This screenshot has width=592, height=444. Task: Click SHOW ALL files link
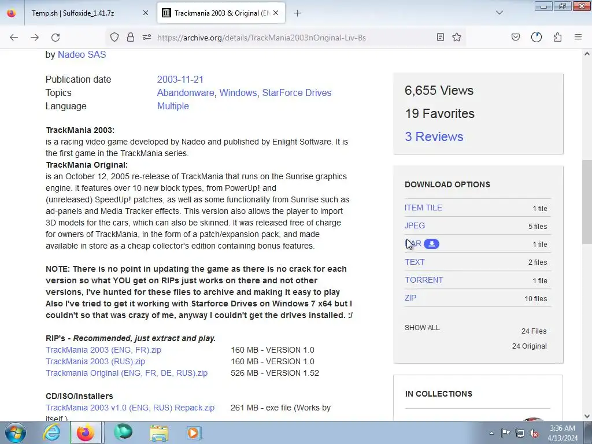pyautogui.click(x=422, y=328)
